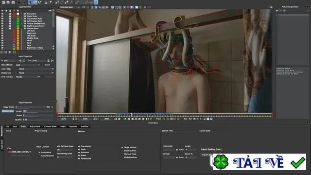Screen dimensions: 311x175
Task: Click the New project icon
Action: tap(3, 2)
